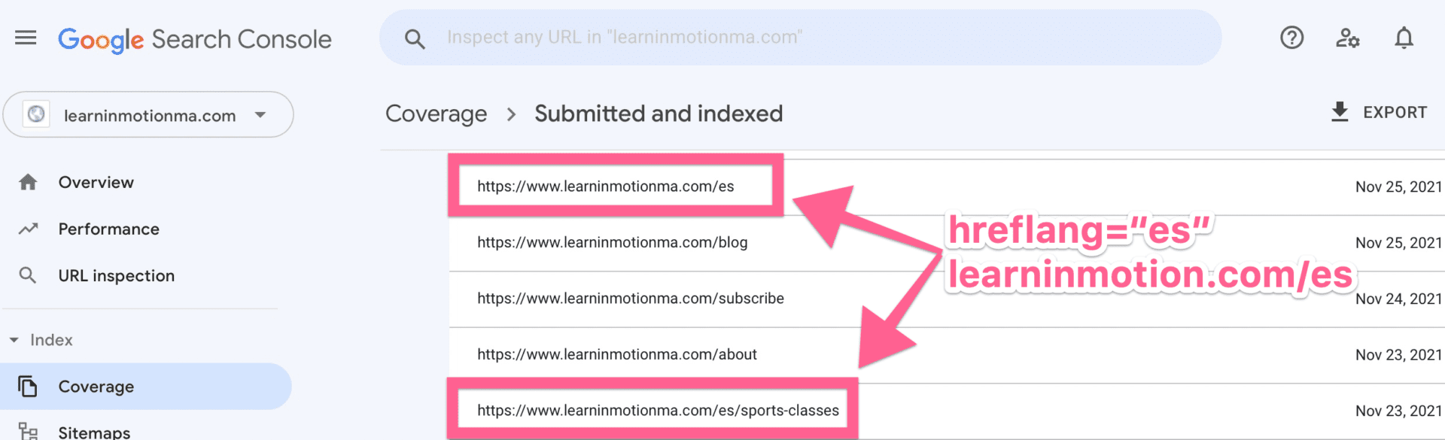This screenshot has width=1445, height=440.
Task: Open the learninmotionma.com property dropdown
Action: [x=148, y=115]
